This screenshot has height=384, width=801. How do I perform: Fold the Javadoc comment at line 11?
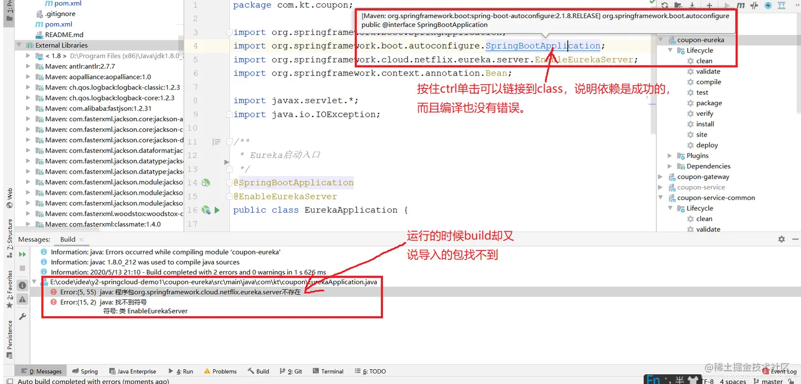pos(229,142)
